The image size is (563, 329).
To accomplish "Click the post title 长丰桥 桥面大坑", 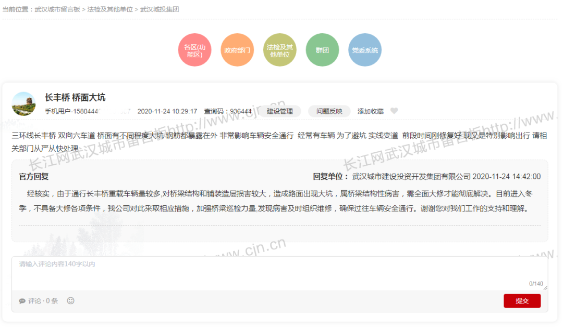I will click(x=75, y=98).
